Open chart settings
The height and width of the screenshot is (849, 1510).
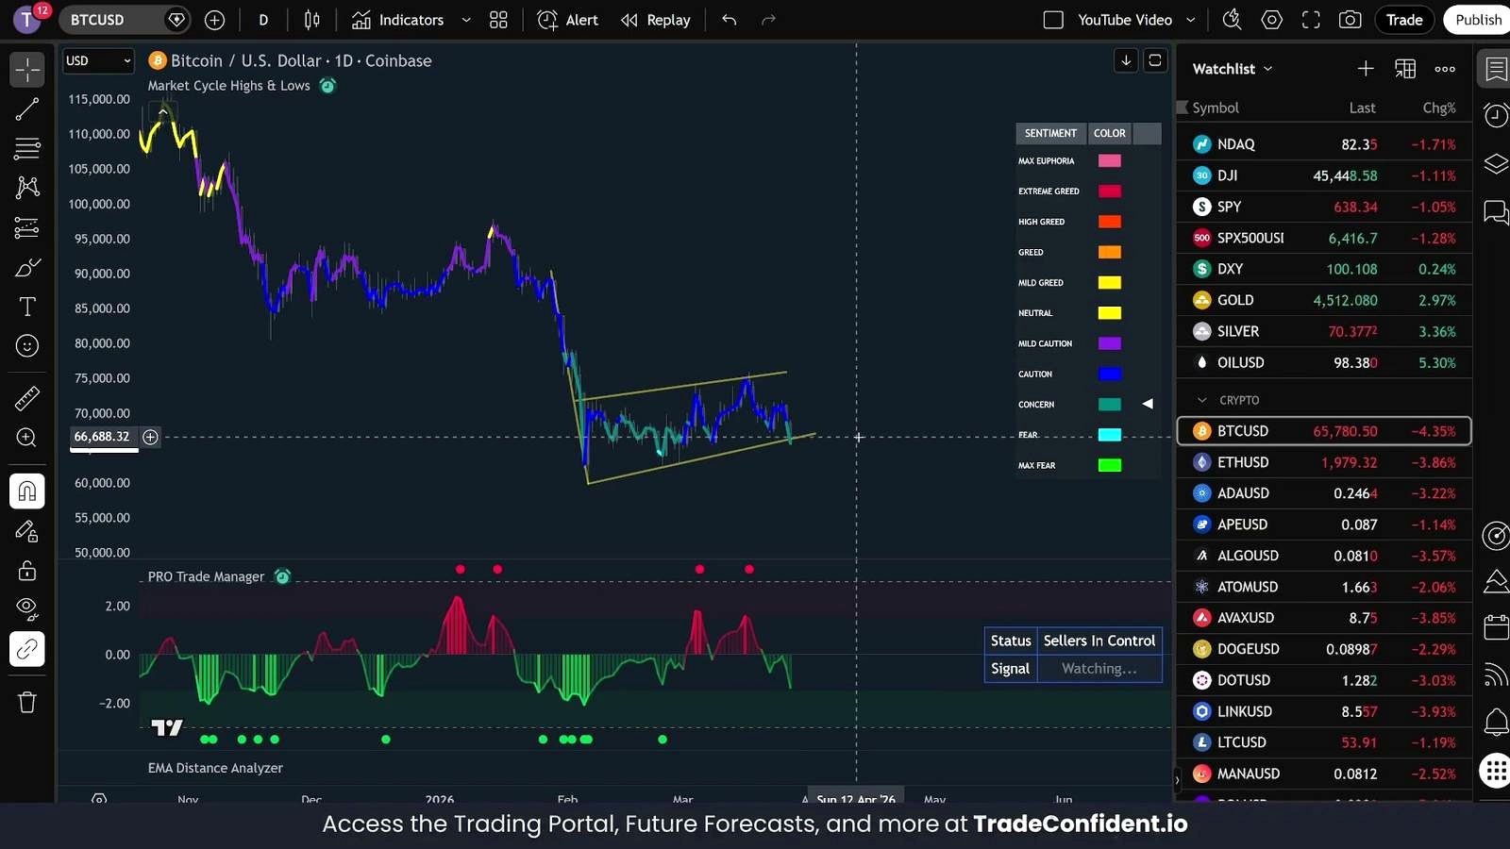pos(1271,20)
